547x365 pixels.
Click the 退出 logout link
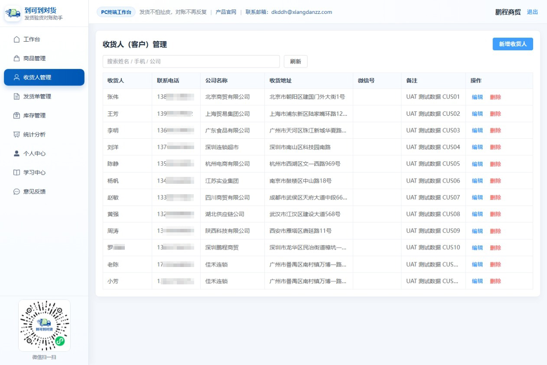coord(532,12)
